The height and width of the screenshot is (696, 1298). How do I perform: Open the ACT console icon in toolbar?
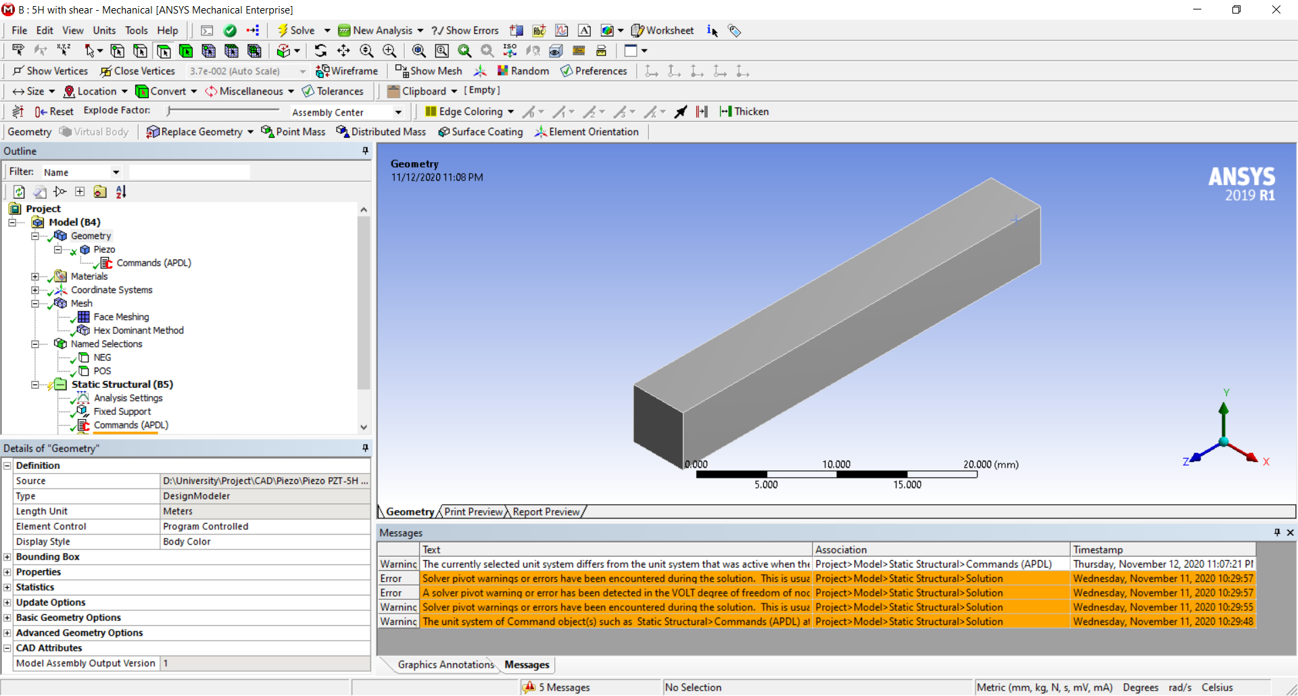[207, 30]
